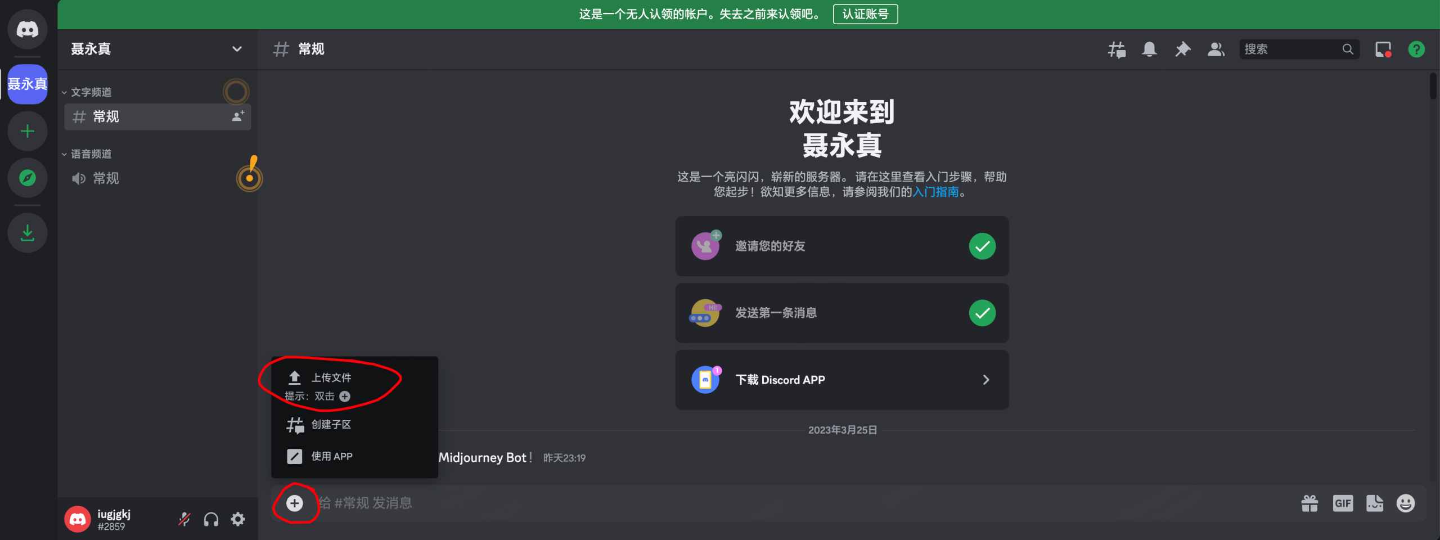Click the Download apps arrow icon
Image resolution: width=1440 pixels, height=540 pixels.
coord(27,232)
